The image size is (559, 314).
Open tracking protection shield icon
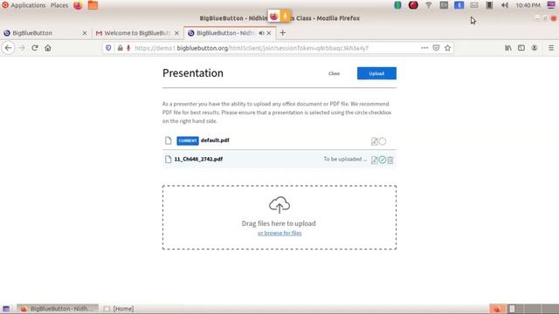tap(108, 48)
